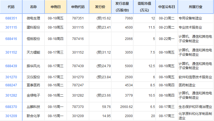Click stock code 301115 link
214x121 pixels.
[11, 27]
